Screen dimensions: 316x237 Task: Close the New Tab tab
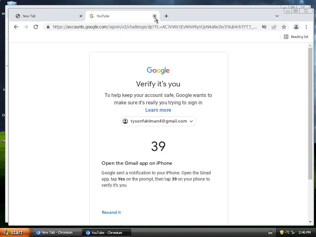(x=81, y=16)
